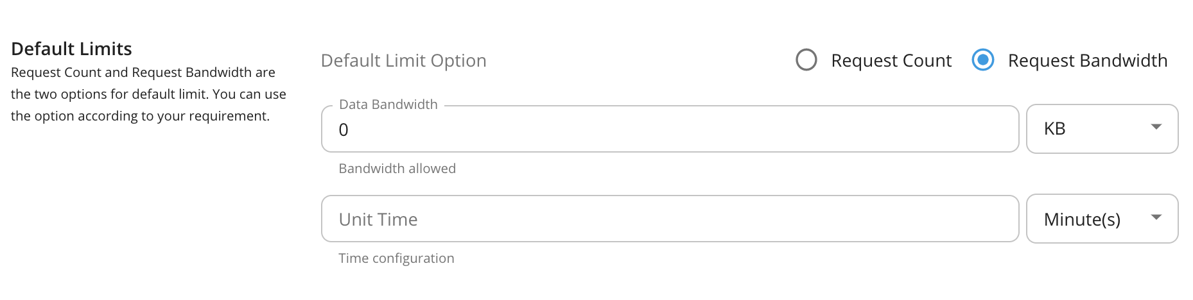The width and height of the screenshot is (1193, 300).
Task: Click the Default Limits description paragraph
Action: 148,94
